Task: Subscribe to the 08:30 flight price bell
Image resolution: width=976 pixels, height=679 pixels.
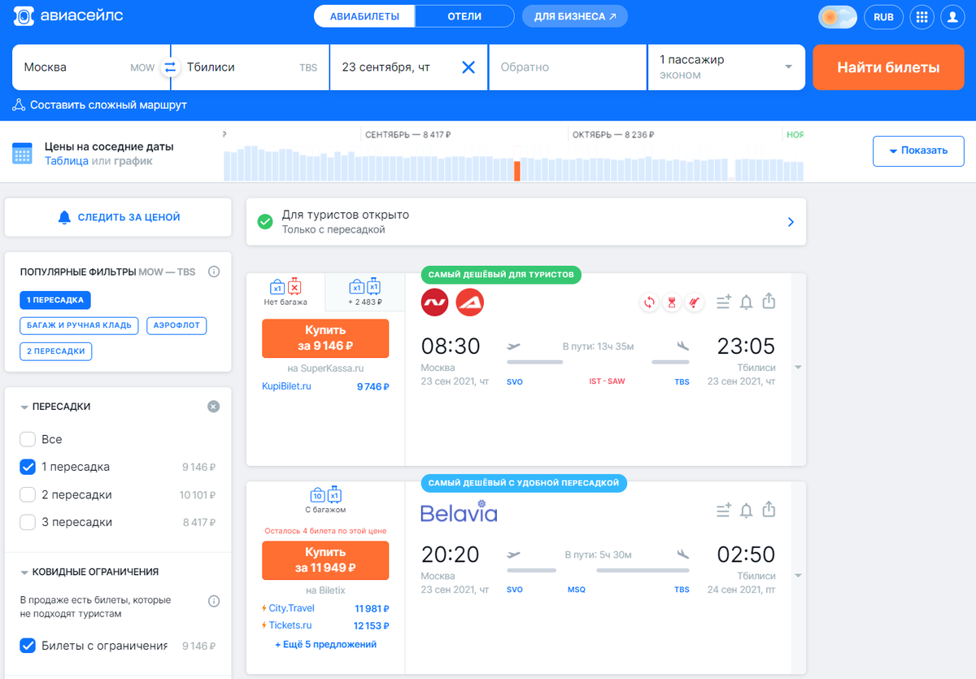Action: (747, 303)
